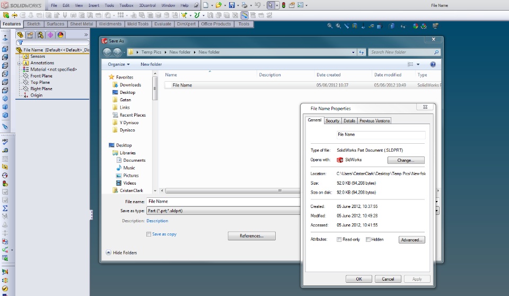This screenshot has height=296, width=509.
Task: Click the blue Description link
Action: point(157,221)
